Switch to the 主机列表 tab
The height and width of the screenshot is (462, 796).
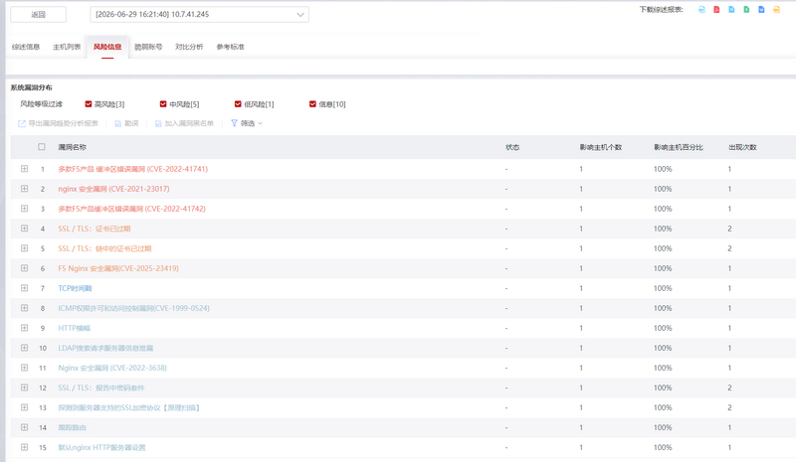coord(67,47)
